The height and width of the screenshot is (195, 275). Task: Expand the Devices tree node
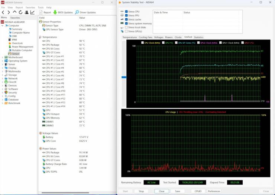2,85
